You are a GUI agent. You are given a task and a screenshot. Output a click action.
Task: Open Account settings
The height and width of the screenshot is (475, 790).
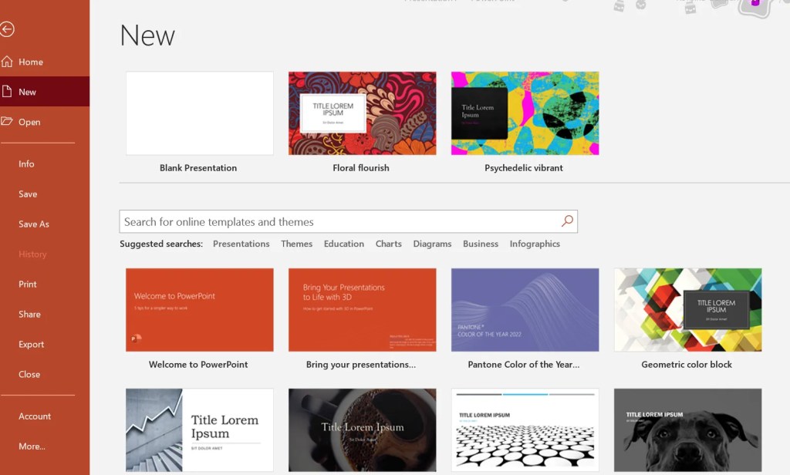pyautogui.click(x=35, y=416)
